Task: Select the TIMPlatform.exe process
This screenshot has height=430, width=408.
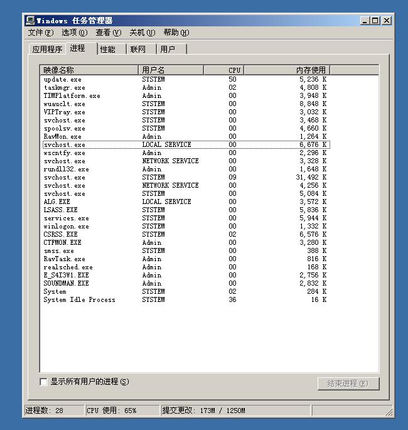Action: [x=186, y=95]
